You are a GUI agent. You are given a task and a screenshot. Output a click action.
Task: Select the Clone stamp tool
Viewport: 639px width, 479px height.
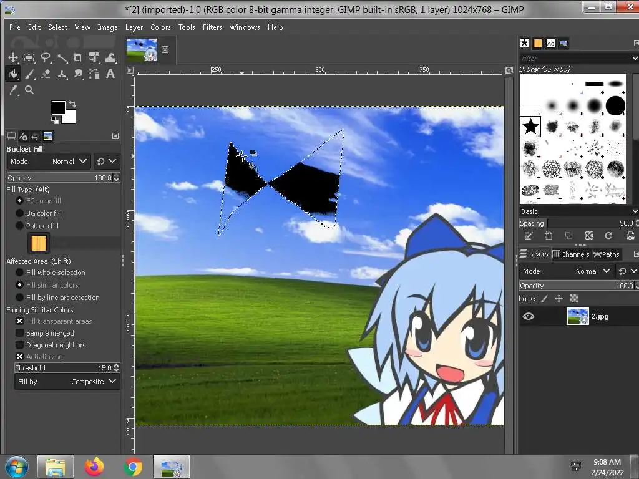point(62,74)
